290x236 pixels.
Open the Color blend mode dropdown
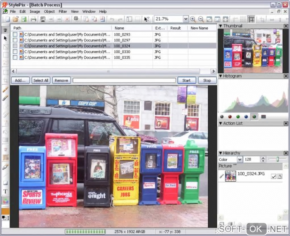tap(240, 159)
